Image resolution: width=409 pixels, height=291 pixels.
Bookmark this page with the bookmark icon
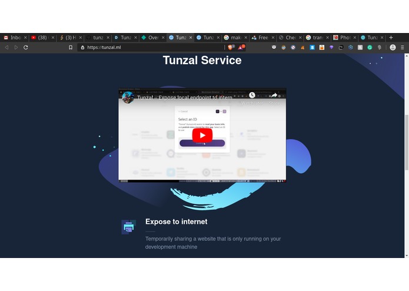[71, 47]
